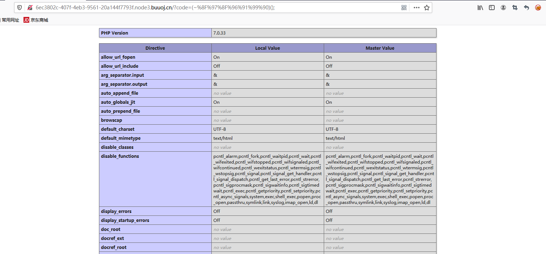Select the auto_append_file directive
This screenshot has height=254, width=546.
click(x=120, y=93)
